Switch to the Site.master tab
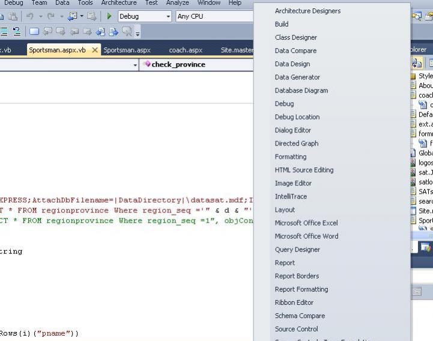The width and height of the screenshot is (433, 341). coord(237,50)
